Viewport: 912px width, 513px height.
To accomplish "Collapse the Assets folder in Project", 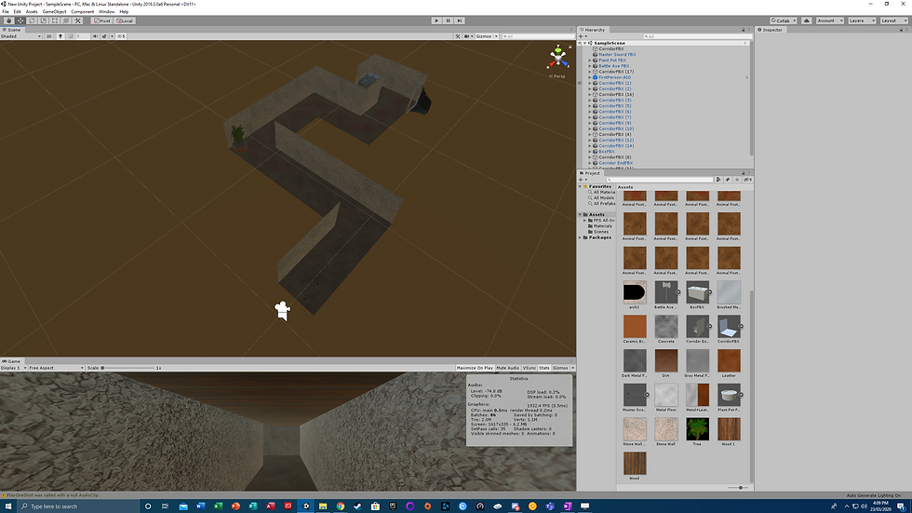I will coord(581,215).
